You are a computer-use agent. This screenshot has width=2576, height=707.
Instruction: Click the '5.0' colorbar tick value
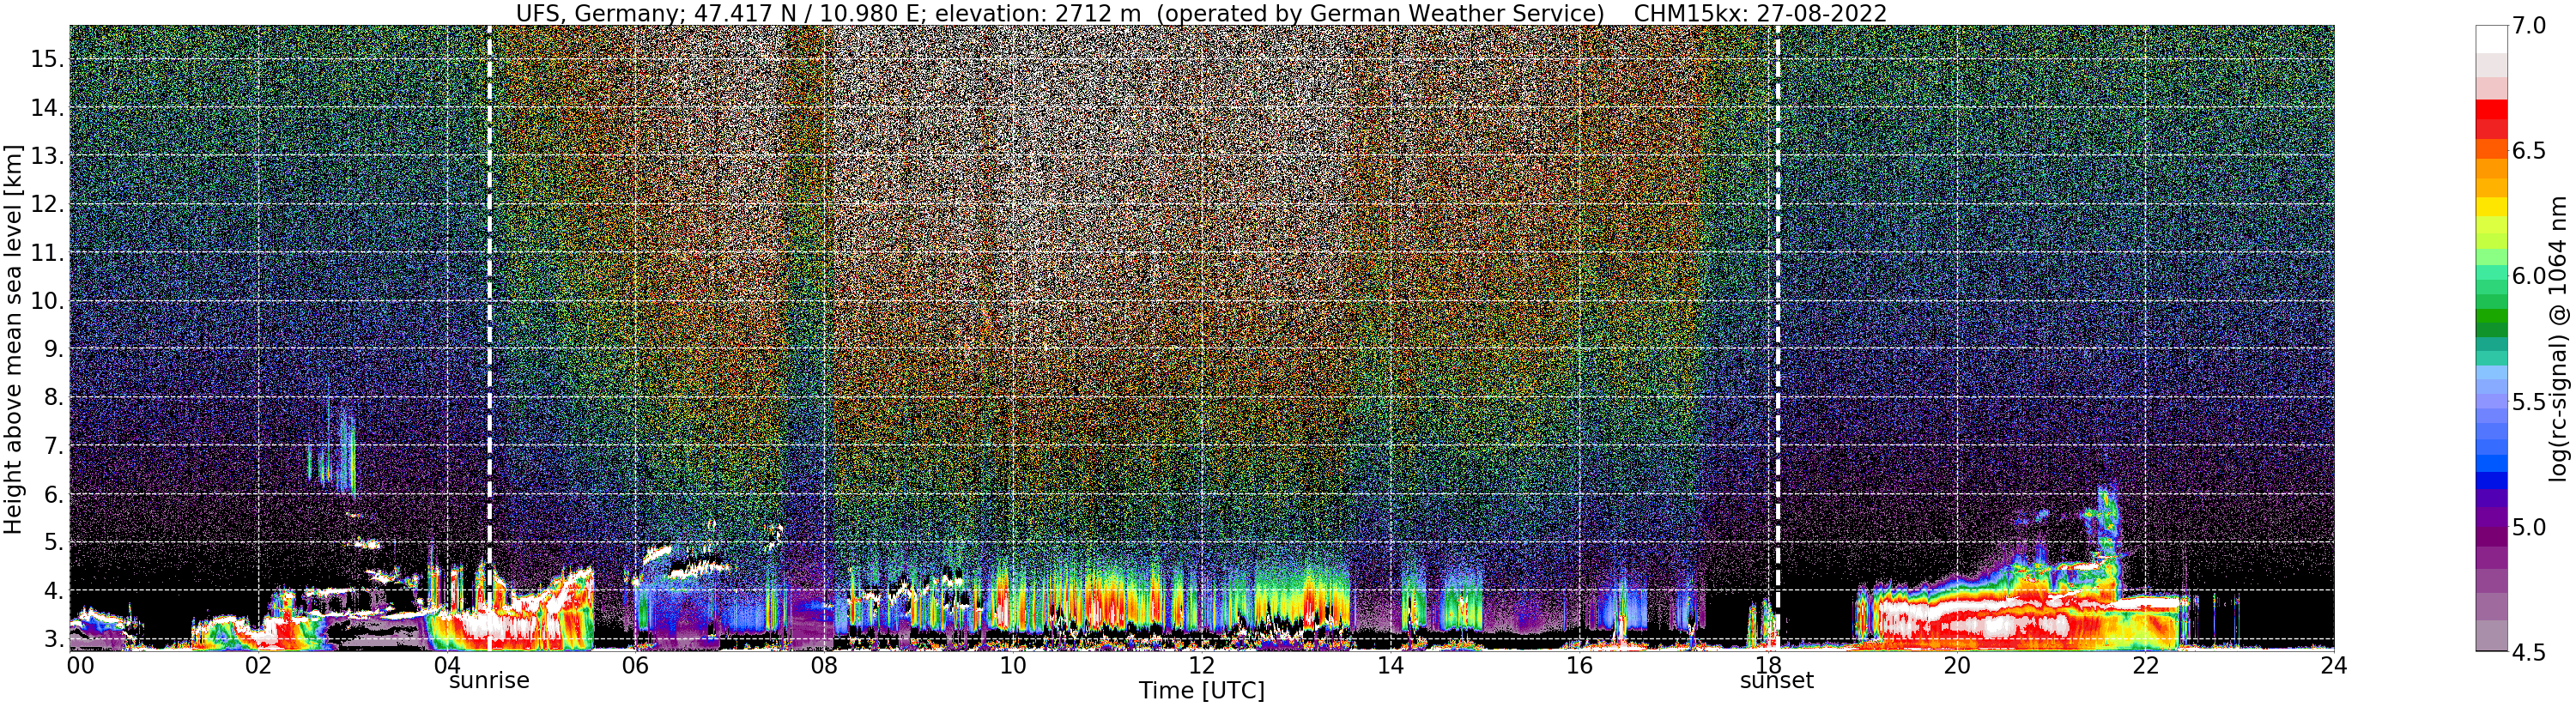click(x=2527, y=527)
